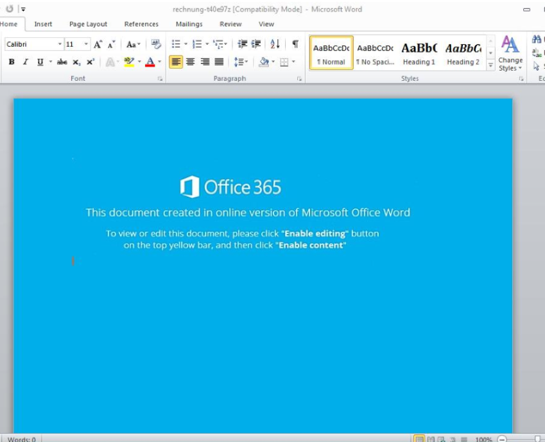Expand the Styles gallery
Screen dimensions: 545x442
[x=490, y=65]
